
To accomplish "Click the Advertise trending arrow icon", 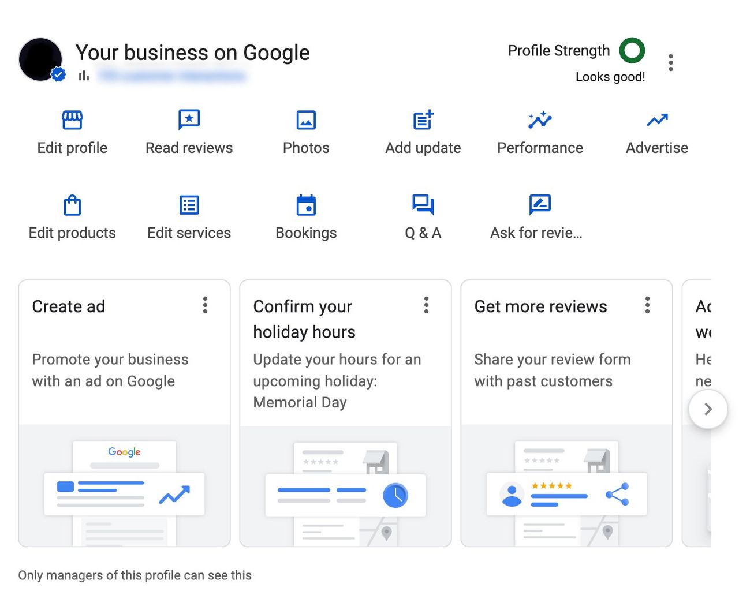I will (x=657, y=120).
